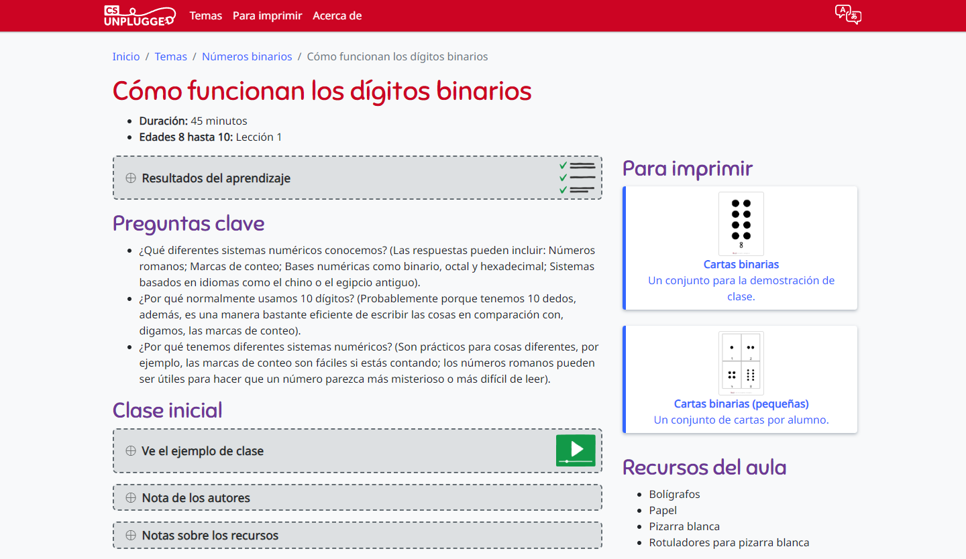The height and width of the screenshot is (559, 966).
Task: Click the large binary cards image thumbnail
Action: coord(741,223)
